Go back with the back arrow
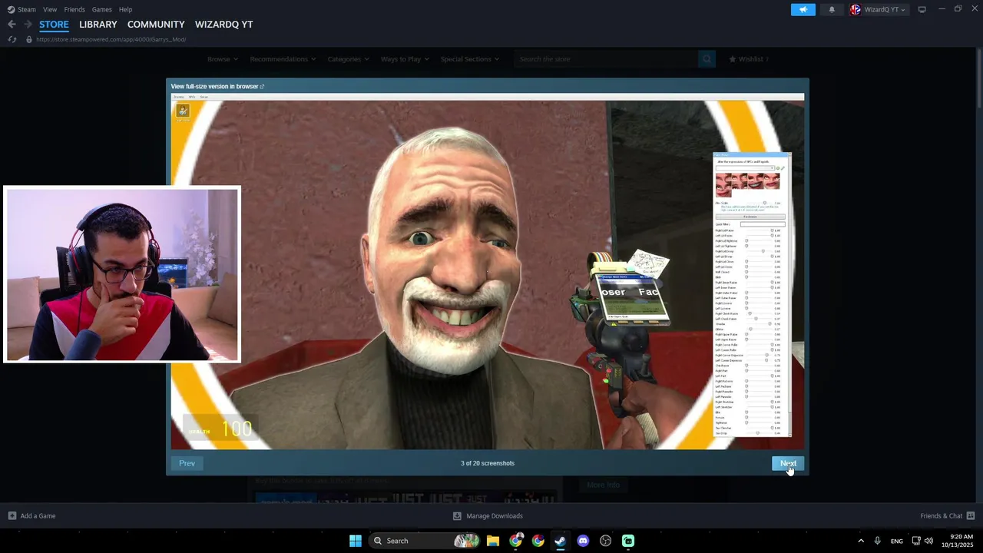 (x=12, y=25)
